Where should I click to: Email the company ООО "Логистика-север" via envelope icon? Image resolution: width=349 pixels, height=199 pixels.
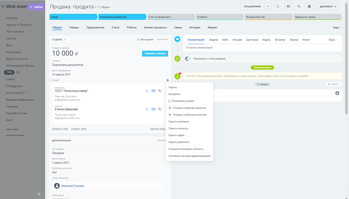tap(153, 91)
